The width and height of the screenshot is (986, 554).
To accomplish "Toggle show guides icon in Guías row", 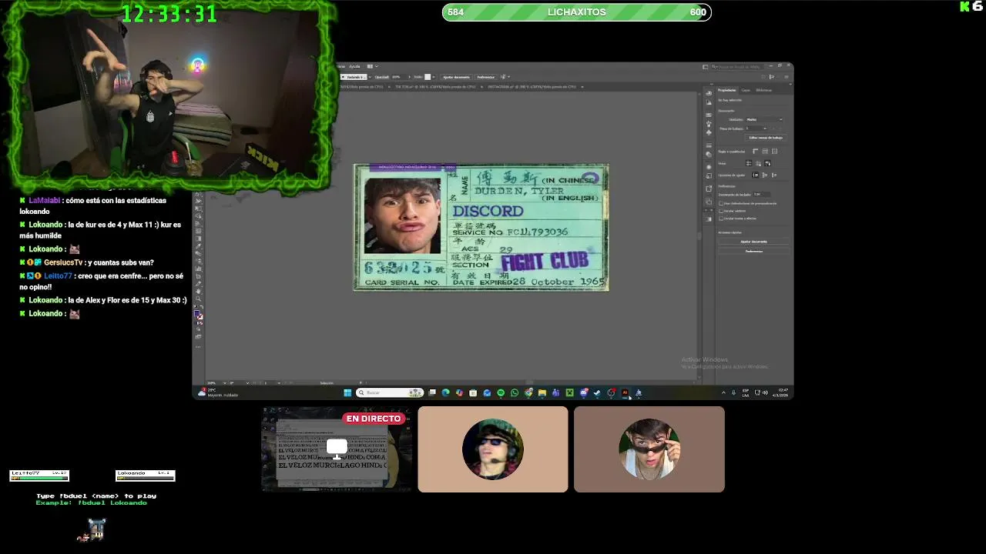I will click(x=749, y=163).
